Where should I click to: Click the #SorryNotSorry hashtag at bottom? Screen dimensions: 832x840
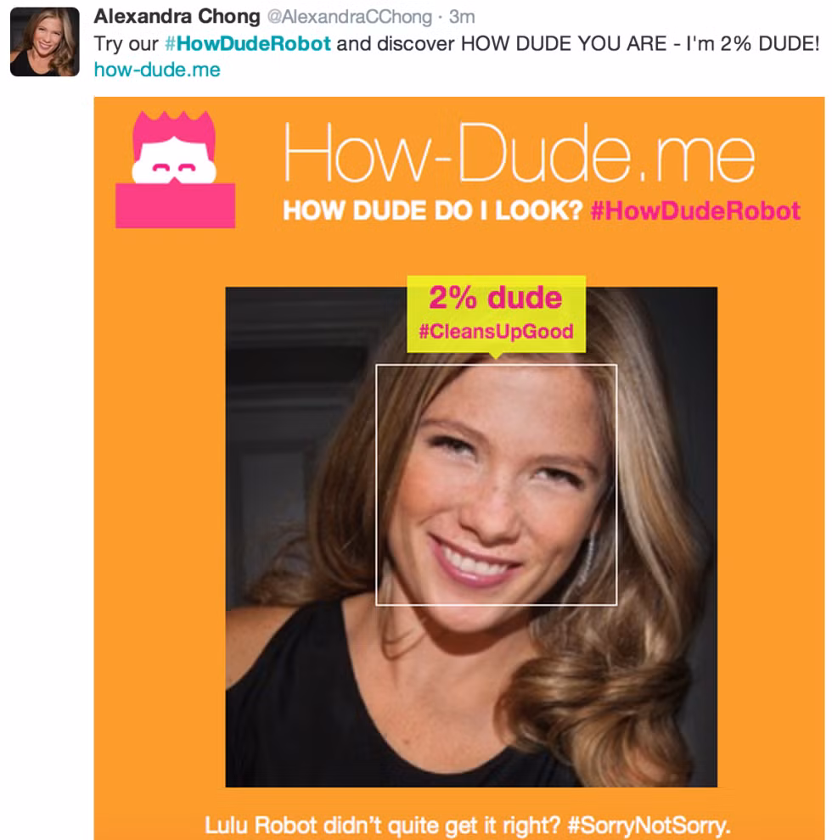point(649,826)
